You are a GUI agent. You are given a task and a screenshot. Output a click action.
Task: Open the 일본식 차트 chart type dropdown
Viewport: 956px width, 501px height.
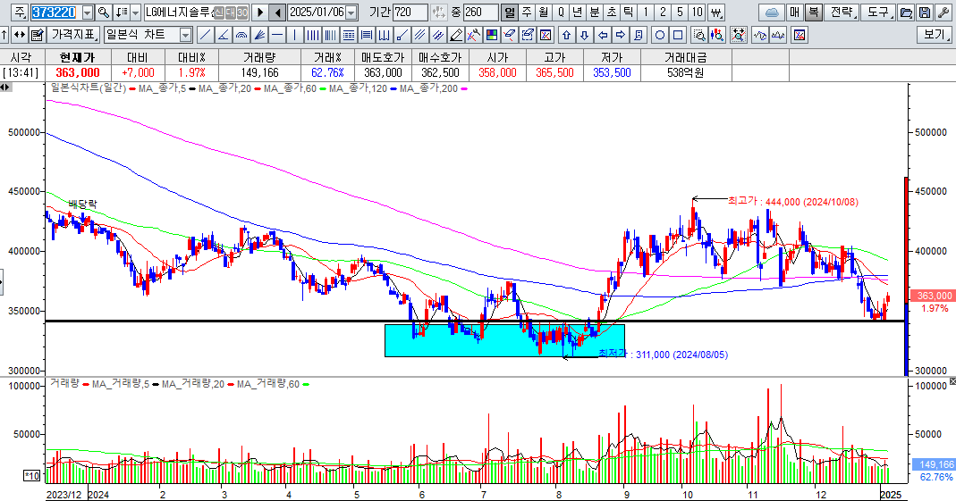185,35
